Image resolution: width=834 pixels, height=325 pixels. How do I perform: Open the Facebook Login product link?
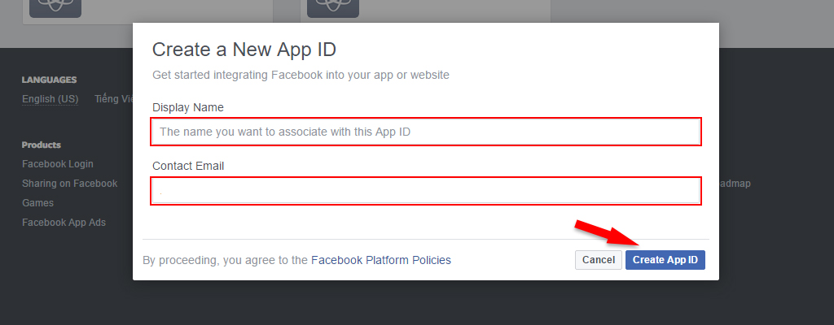coord(58,164)
